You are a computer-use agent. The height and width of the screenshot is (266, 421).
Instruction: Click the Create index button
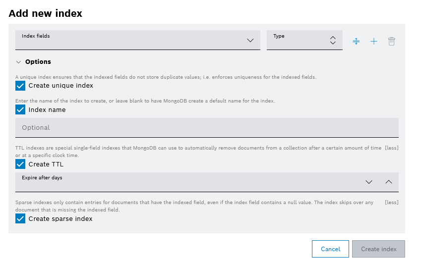click(x=378, y=249)
